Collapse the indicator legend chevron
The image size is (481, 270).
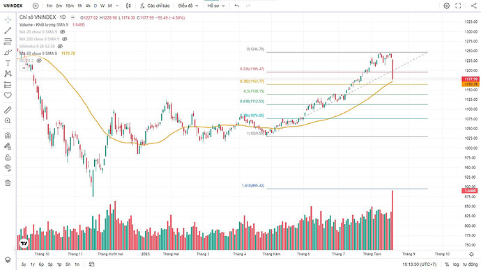click(24, 68)
